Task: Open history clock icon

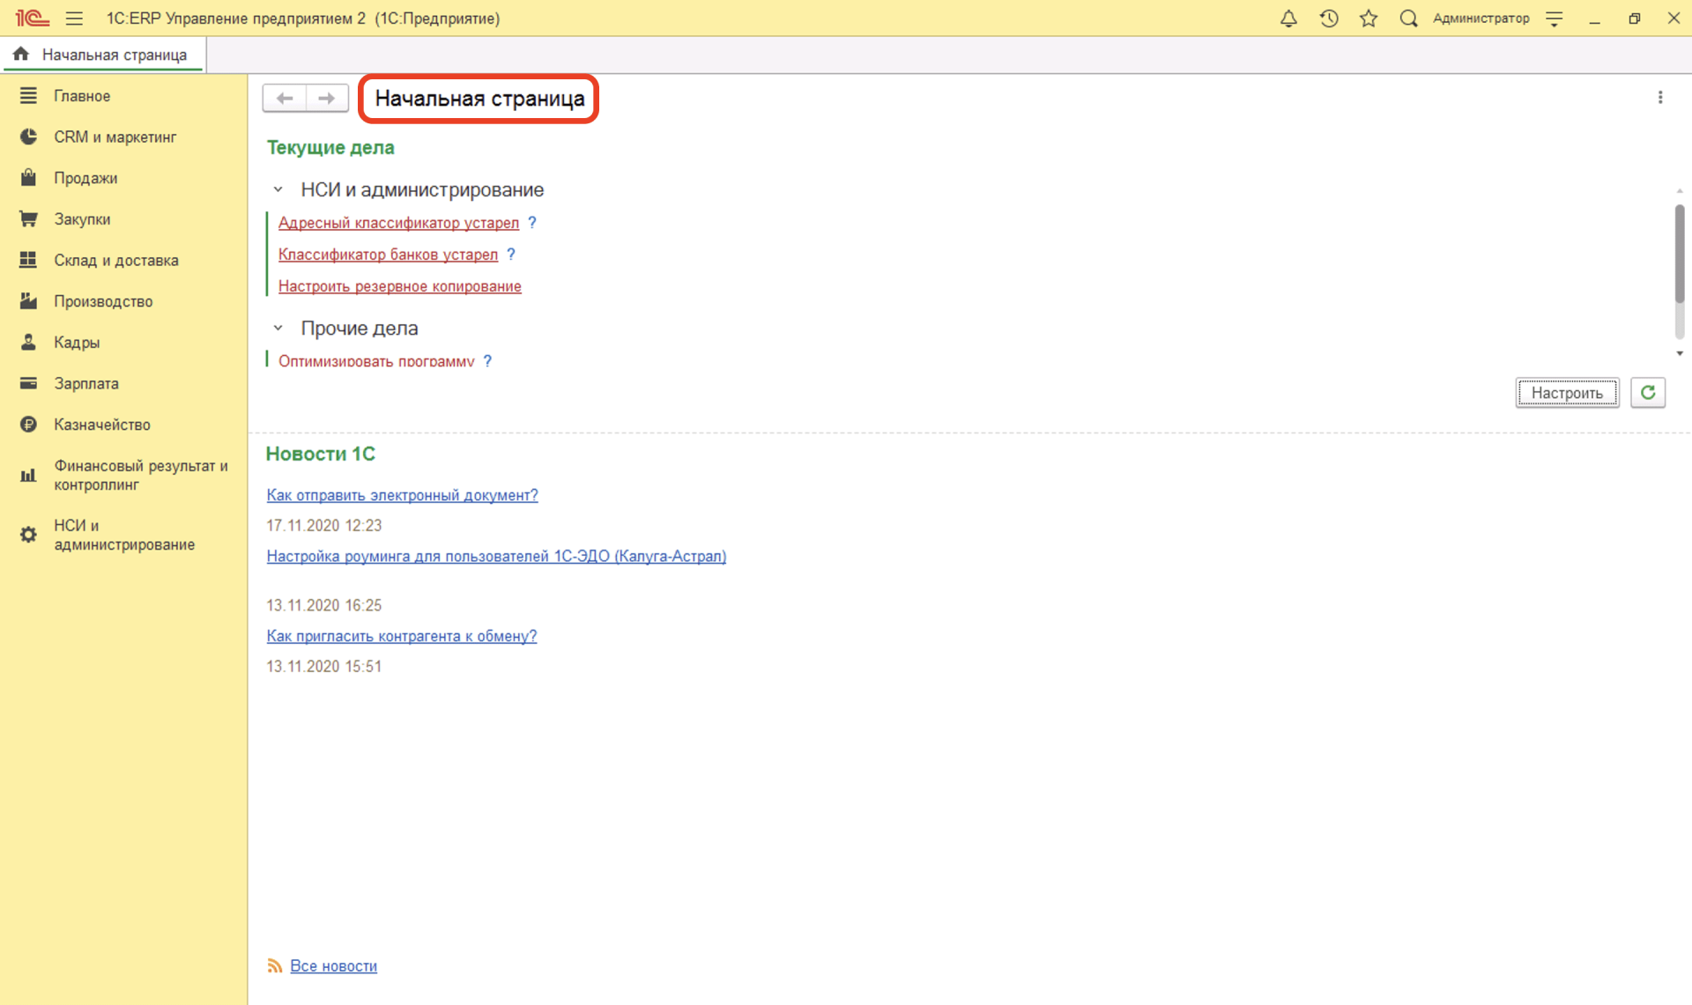Action: pyautogui.click(x=1329, y=18)
